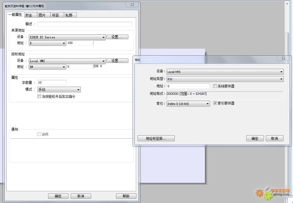The width and height of the screenshot is (293, 203).
Task: Open source address type D dropdown
Action: [64, 43]
